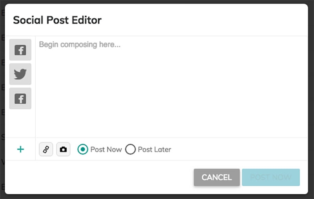Select the top Facebook account icon

tap(20, 50)
